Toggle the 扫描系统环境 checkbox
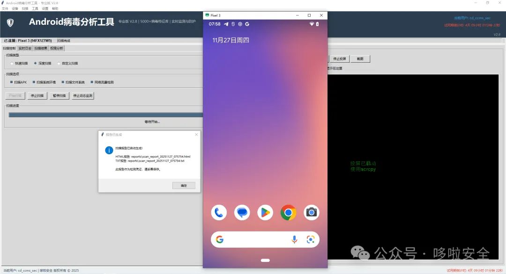Image resolution: width=506 pixels, height=274 pixels. pos(44,82)
